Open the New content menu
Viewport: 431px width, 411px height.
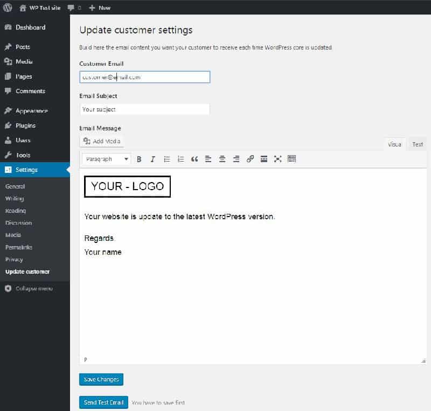point(100,8)
